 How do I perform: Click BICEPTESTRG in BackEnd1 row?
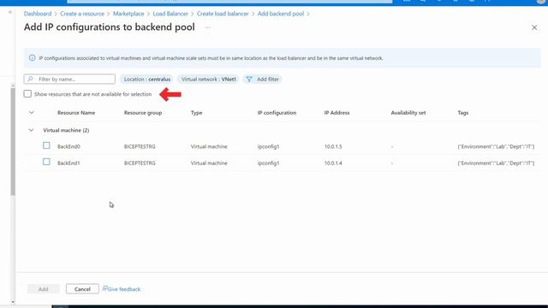coord(140,163)
